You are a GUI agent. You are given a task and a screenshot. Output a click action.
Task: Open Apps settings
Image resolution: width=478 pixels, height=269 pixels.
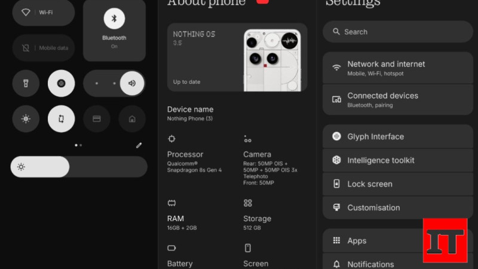tap(398, 241)
